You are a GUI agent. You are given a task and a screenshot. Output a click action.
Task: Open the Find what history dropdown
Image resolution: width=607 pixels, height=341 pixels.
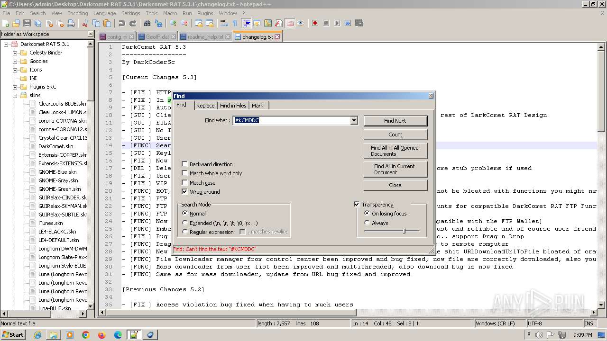tap(354, 121)
